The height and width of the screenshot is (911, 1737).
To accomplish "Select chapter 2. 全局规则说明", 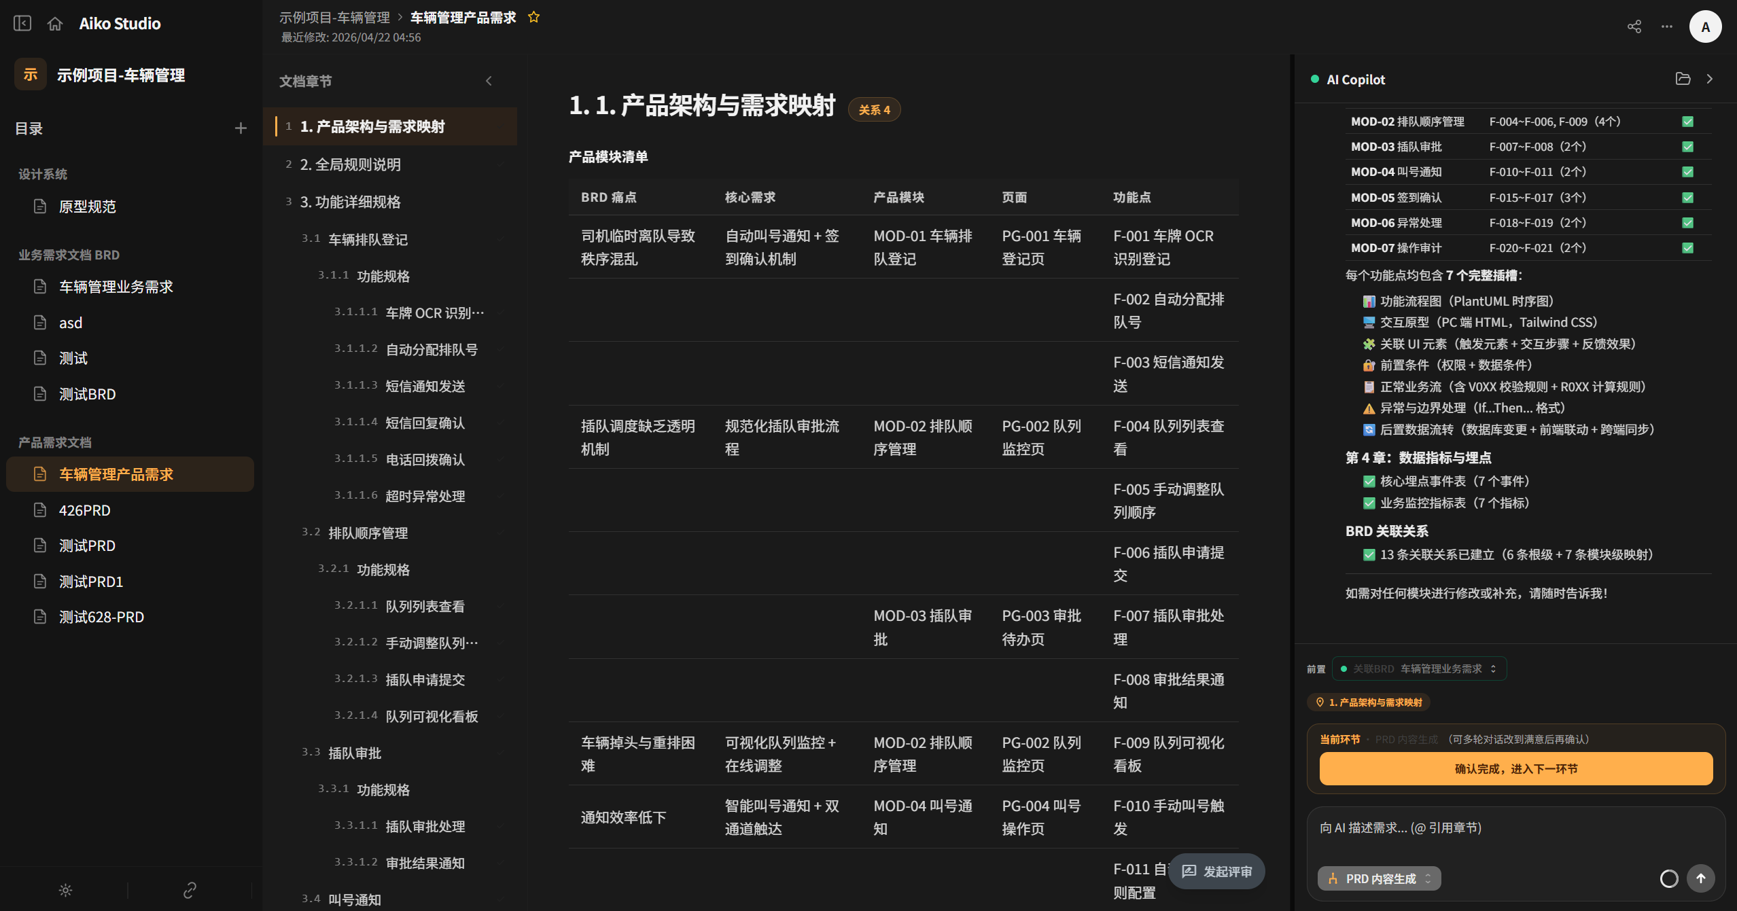I will click(390, 164).
